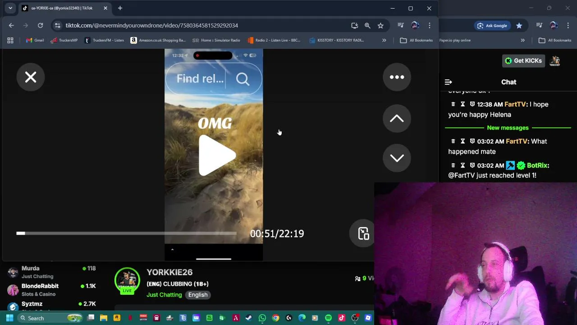Click the Windows taskbar Search box
The height and width of the screenshot is (325, 577).
coord(50,318)
